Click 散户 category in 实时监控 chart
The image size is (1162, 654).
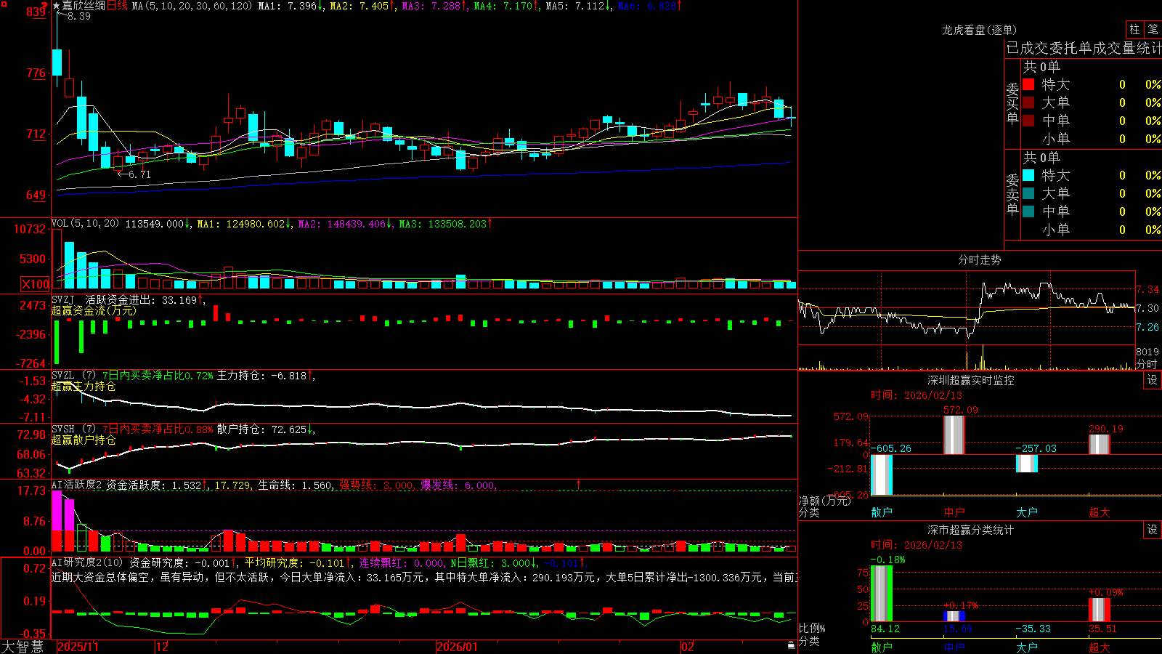coord(882,512)
